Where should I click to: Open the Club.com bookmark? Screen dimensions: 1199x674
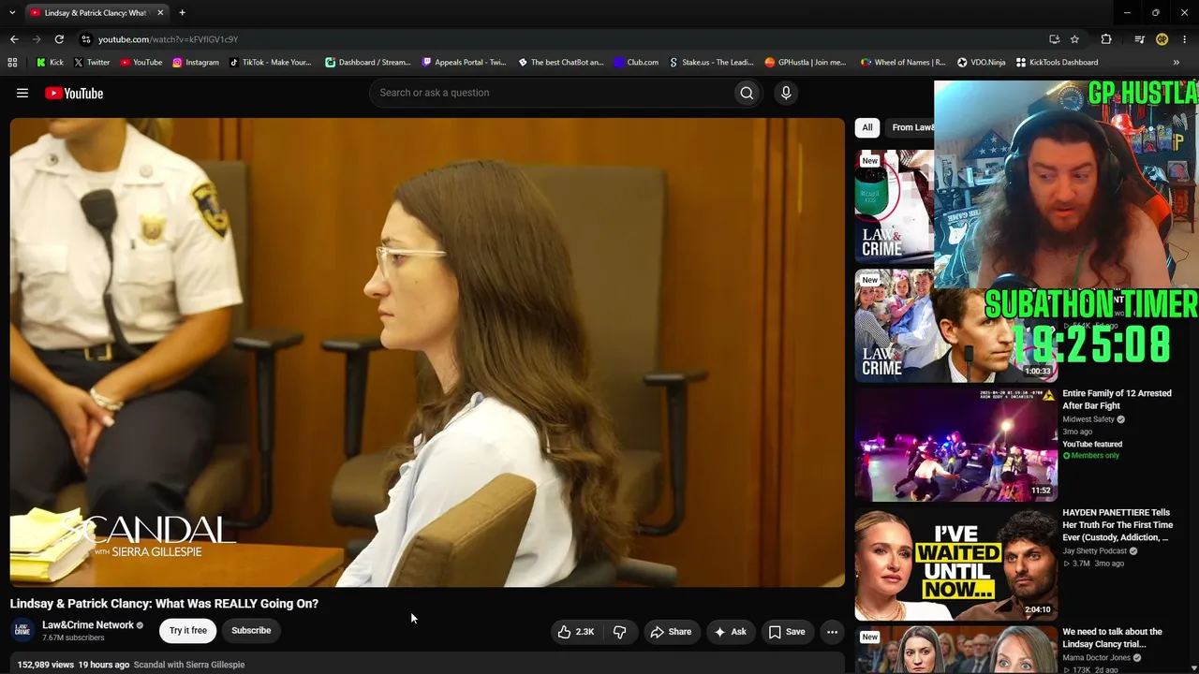636,63
